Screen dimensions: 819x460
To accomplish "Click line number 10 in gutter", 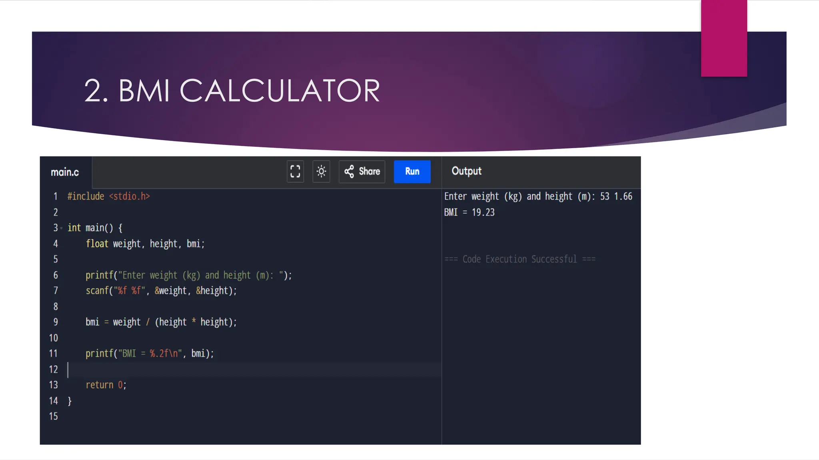I will point(54,338).
